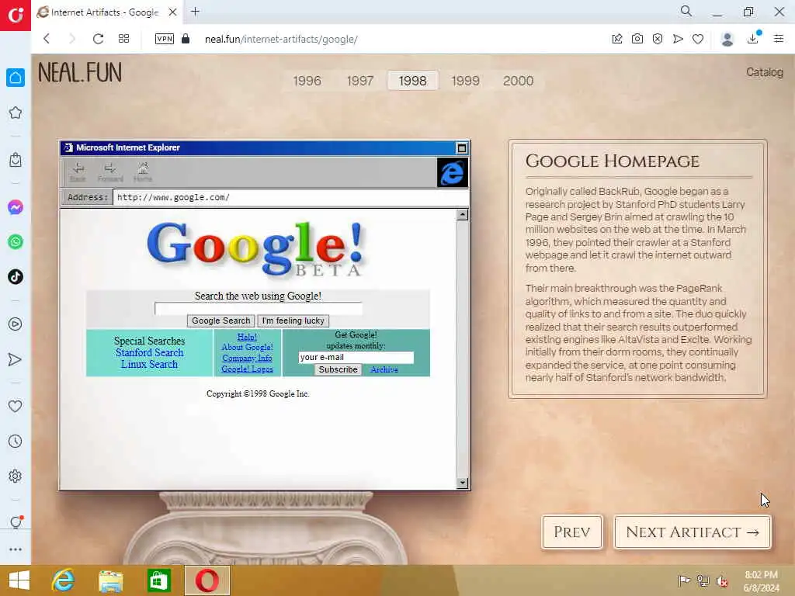Open sidebar three-dots more menu
Screen dimensions: 795x596
coord(16,549)
